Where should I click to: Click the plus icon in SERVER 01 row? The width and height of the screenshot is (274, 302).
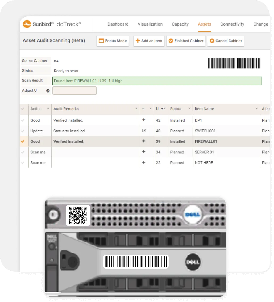point(144,152)
